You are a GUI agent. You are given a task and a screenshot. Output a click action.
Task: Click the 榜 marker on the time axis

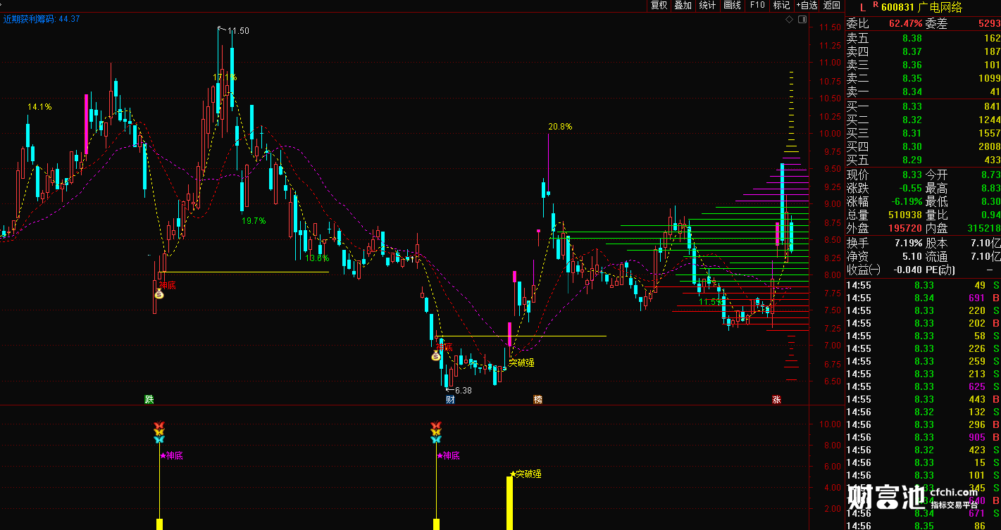tap(538, 399)
